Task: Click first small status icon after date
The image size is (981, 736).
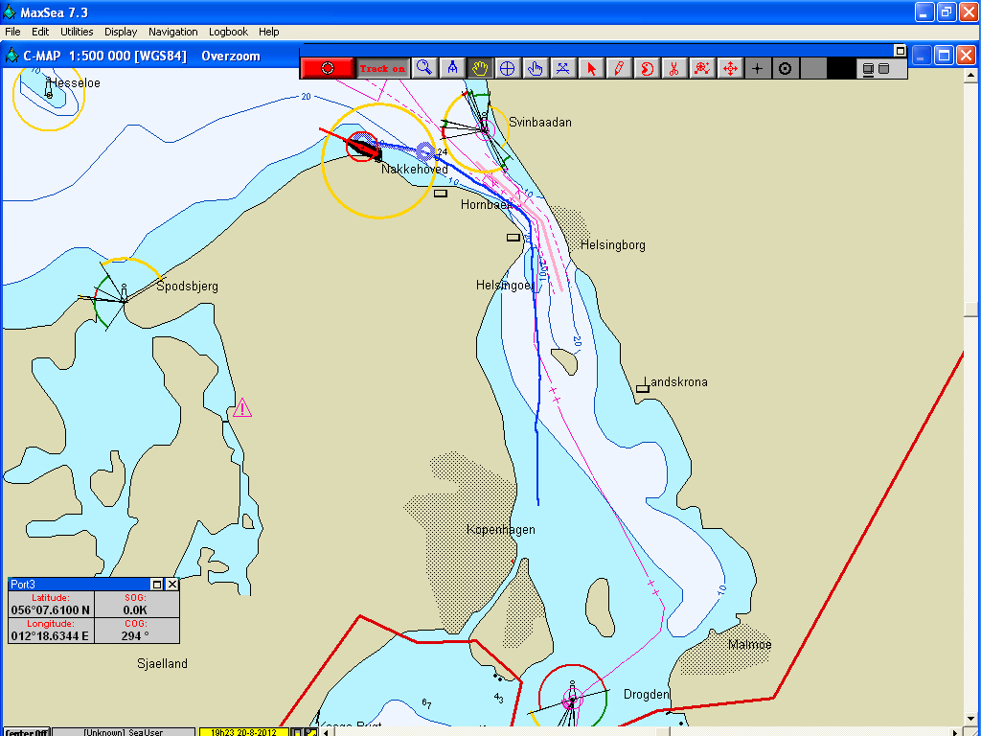Action: [x=297, y=732]
